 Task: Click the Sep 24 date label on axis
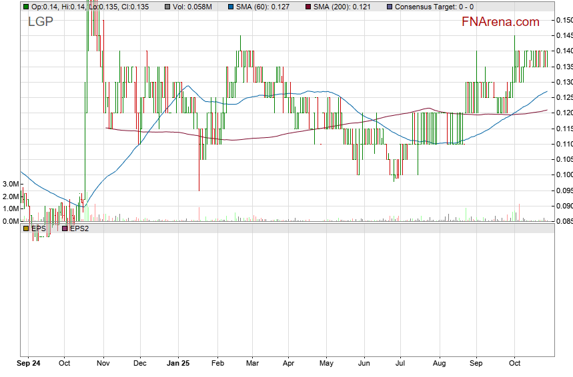[28, 364]
